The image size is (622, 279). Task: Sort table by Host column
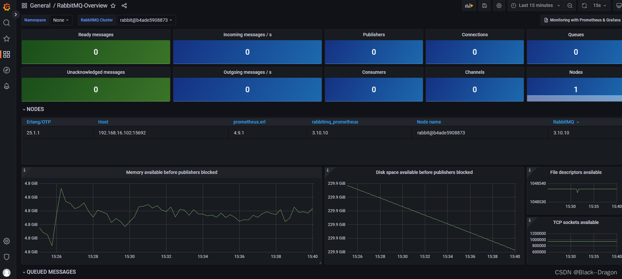point(103,122)
